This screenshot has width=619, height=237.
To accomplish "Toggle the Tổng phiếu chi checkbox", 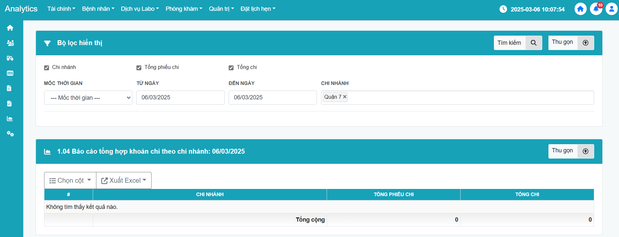I will (139, 68).
